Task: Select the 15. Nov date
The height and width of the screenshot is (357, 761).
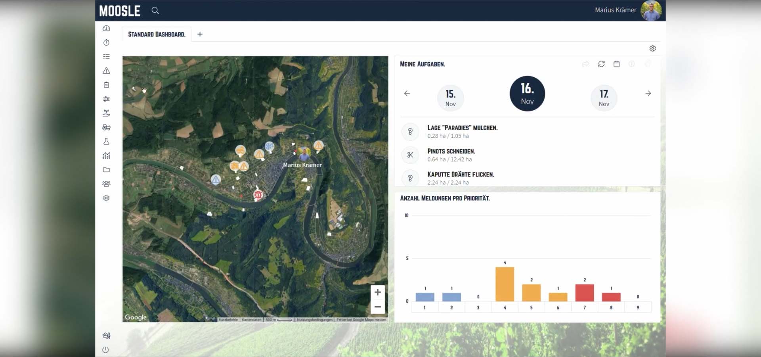Action: coord(450,98)
